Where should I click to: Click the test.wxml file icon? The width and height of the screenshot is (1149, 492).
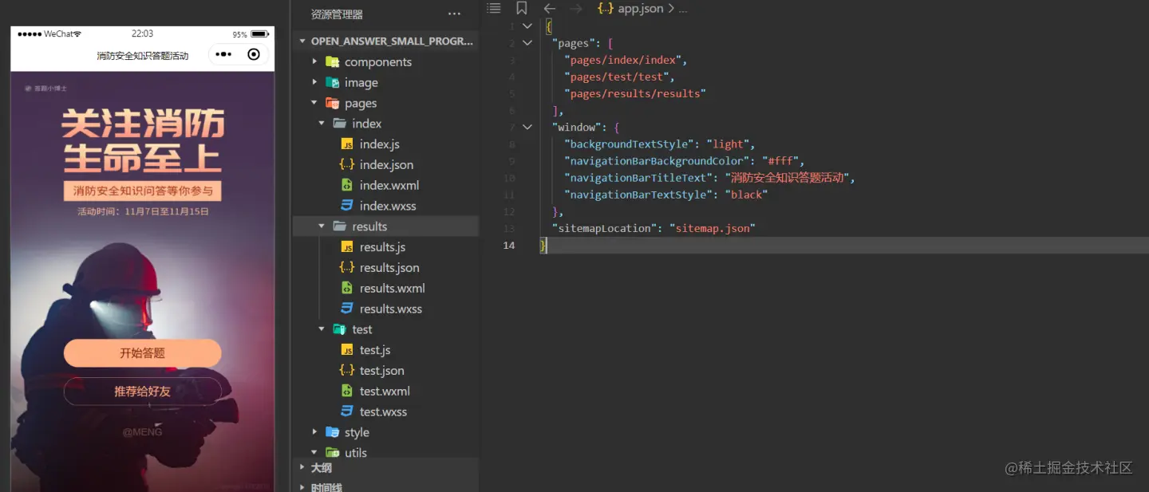347,391
